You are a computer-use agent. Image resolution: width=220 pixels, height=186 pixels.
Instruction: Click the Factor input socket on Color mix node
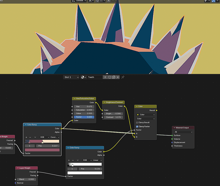coord(134,130)
